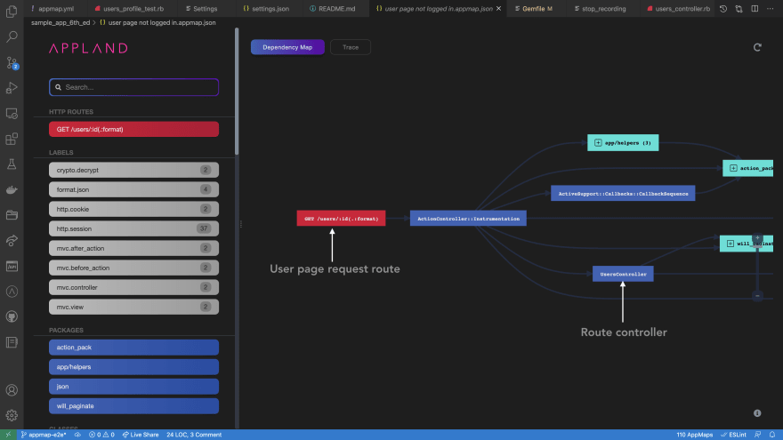Select the http.session label
The width and height of the screenshot is (783, 440).
point(133,228)
